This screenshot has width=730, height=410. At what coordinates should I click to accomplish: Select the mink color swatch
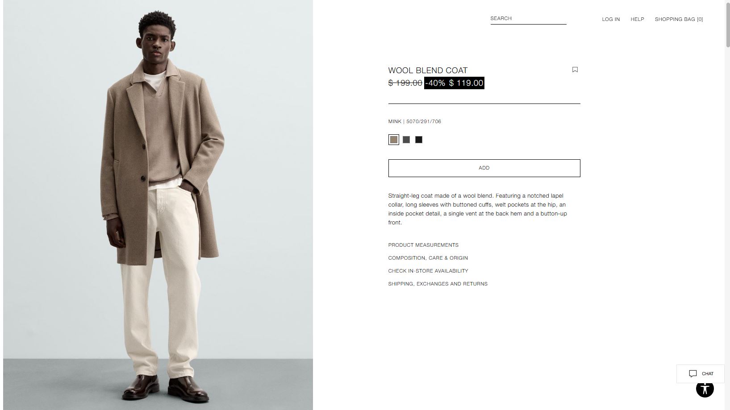pos(393,140)
